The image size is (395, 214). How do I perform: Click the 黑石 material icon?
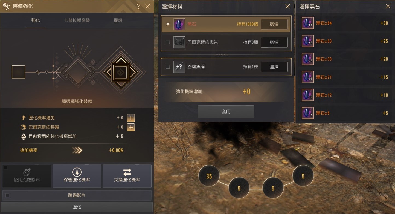tap(179, 24)
